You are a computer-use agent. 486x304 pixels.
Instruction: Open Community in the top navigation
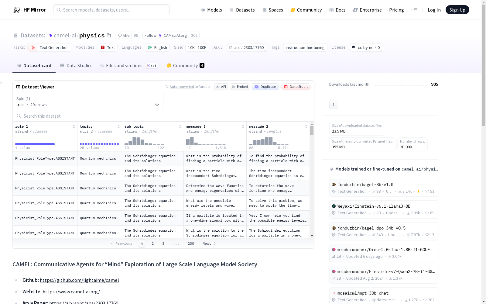(306, 10)
